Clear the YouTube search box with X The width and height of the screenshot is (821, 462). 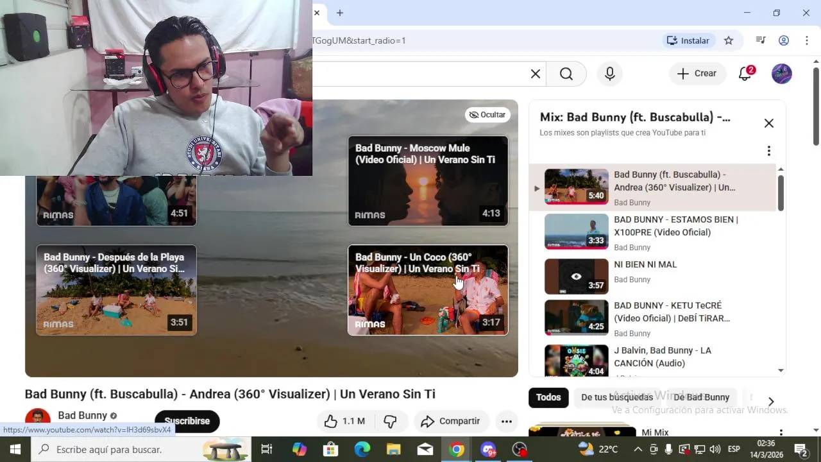536,74
